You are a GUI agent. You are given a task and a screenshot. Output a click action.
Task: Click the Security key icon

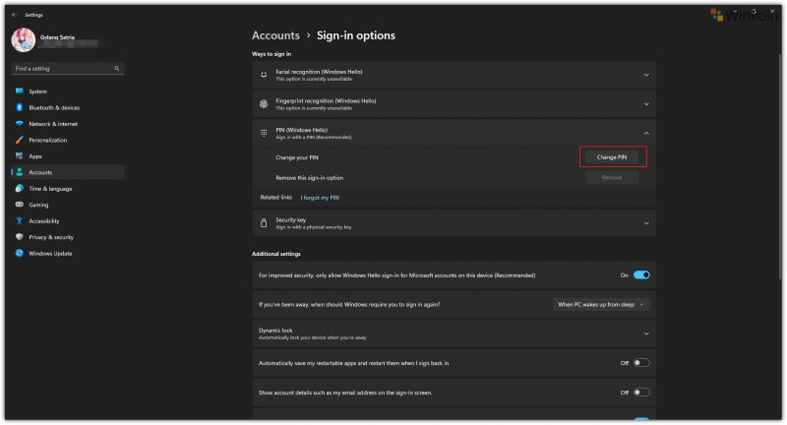(264, 222)
